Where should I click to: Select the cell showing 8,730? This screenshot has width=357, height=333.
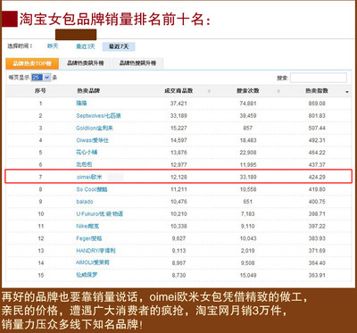178,275
